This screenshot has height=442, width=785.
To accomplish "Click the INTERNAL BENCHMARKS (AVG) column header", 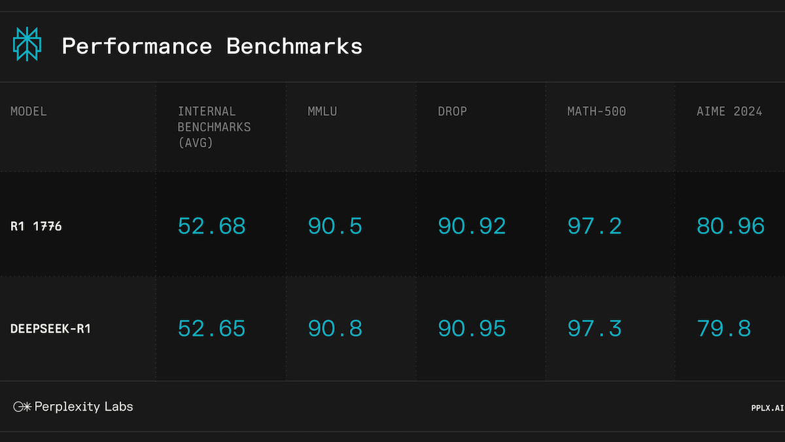I will pos(214,127).
